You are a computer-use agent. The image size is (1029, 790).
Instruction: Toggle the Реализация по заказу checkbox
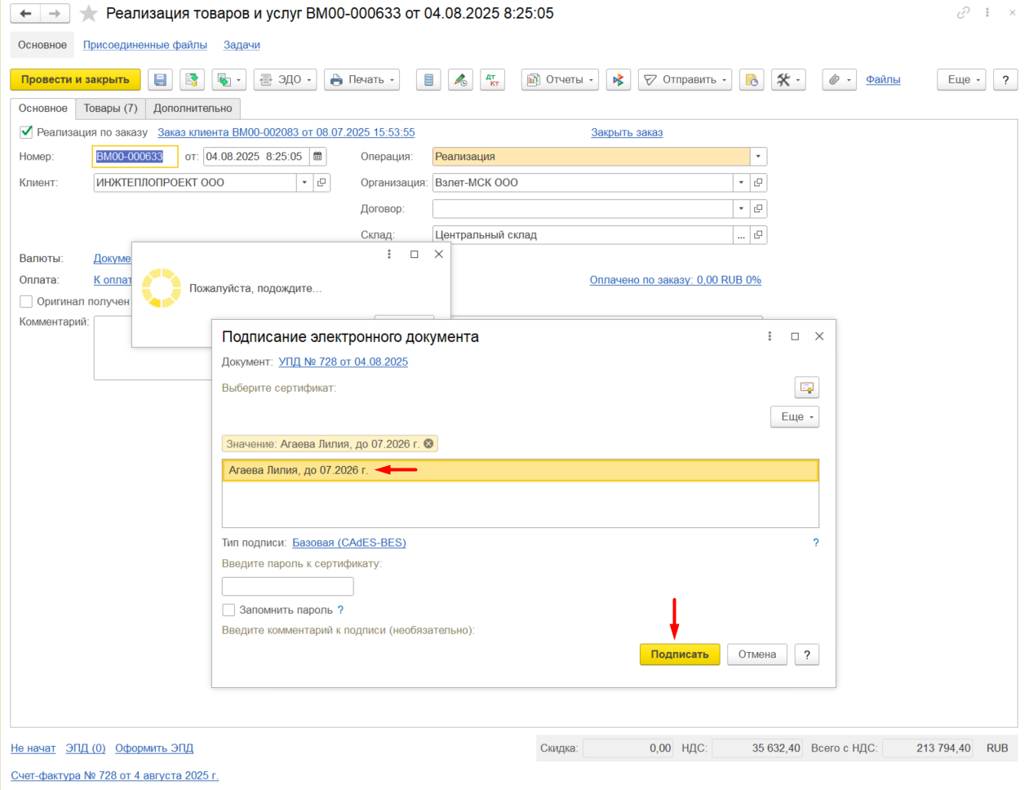click(26, 131)
